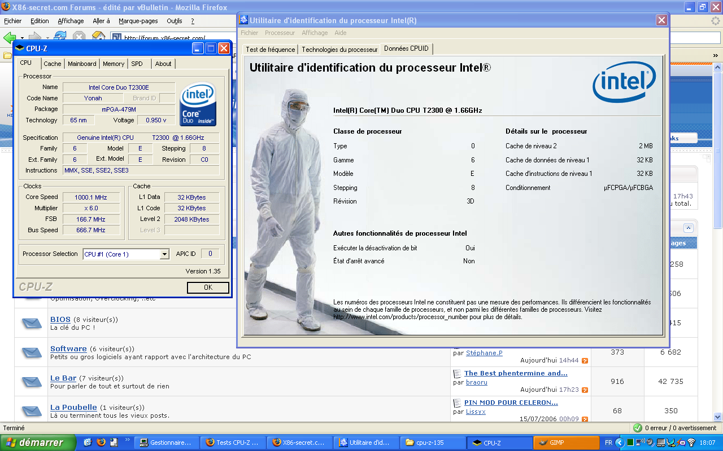Click the Firefox stop loading icon
The width and height of the screenshot is (723, 451).
tap(79, 37)
